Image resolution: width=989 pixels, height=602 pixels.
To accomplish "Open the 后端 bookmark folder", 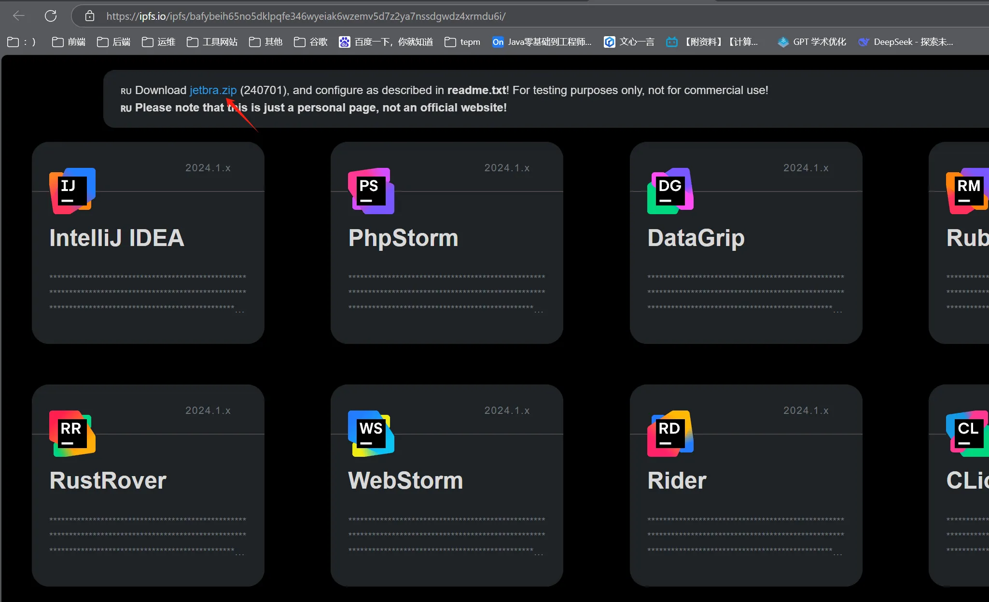I will (113, 42).
